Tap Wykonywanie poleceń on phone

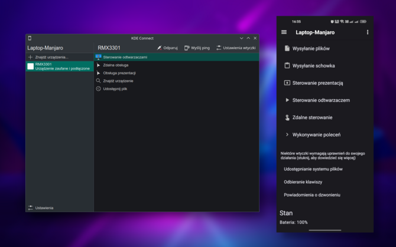point(325,135)
